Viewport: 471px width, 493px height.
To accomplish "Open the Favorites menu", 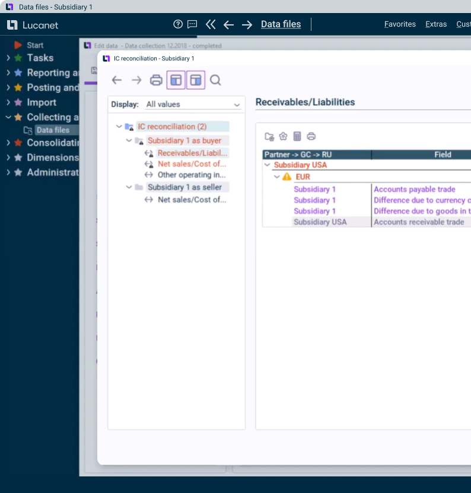I will pyautogui.click(x=400, y=24).
